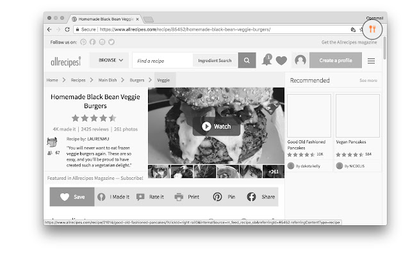Open the Vegan Pancakes image
Screen dimensions: 410x256
(x=357, y=116)
